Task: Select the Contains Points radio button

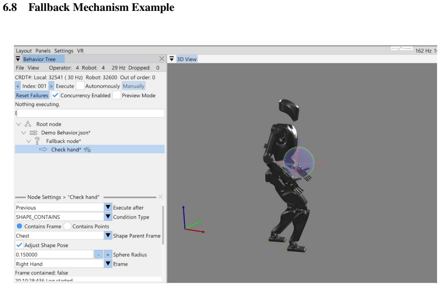Action: click(68, 226)
